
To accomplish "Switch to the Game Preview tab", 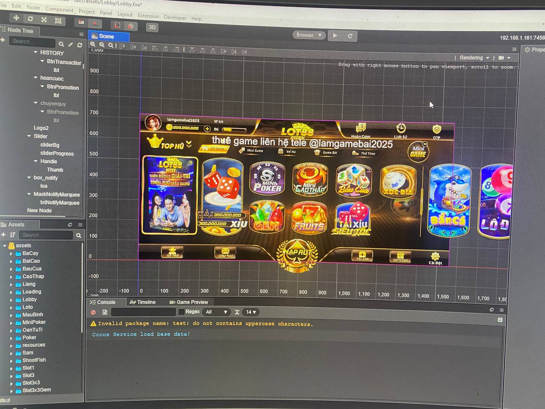I will [189, 302].
